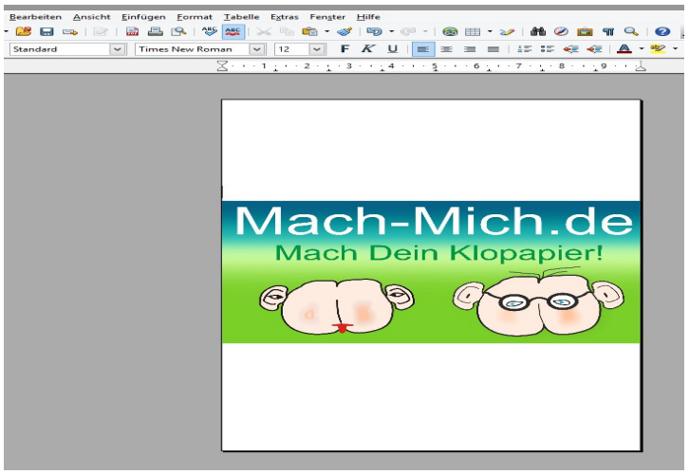Open the highlighting color palette arrow
Screen dimensions: 689x474
(676, 48)
